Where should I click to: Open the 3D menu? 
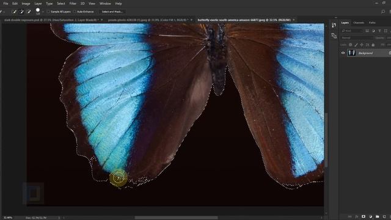tap(82, 4)
